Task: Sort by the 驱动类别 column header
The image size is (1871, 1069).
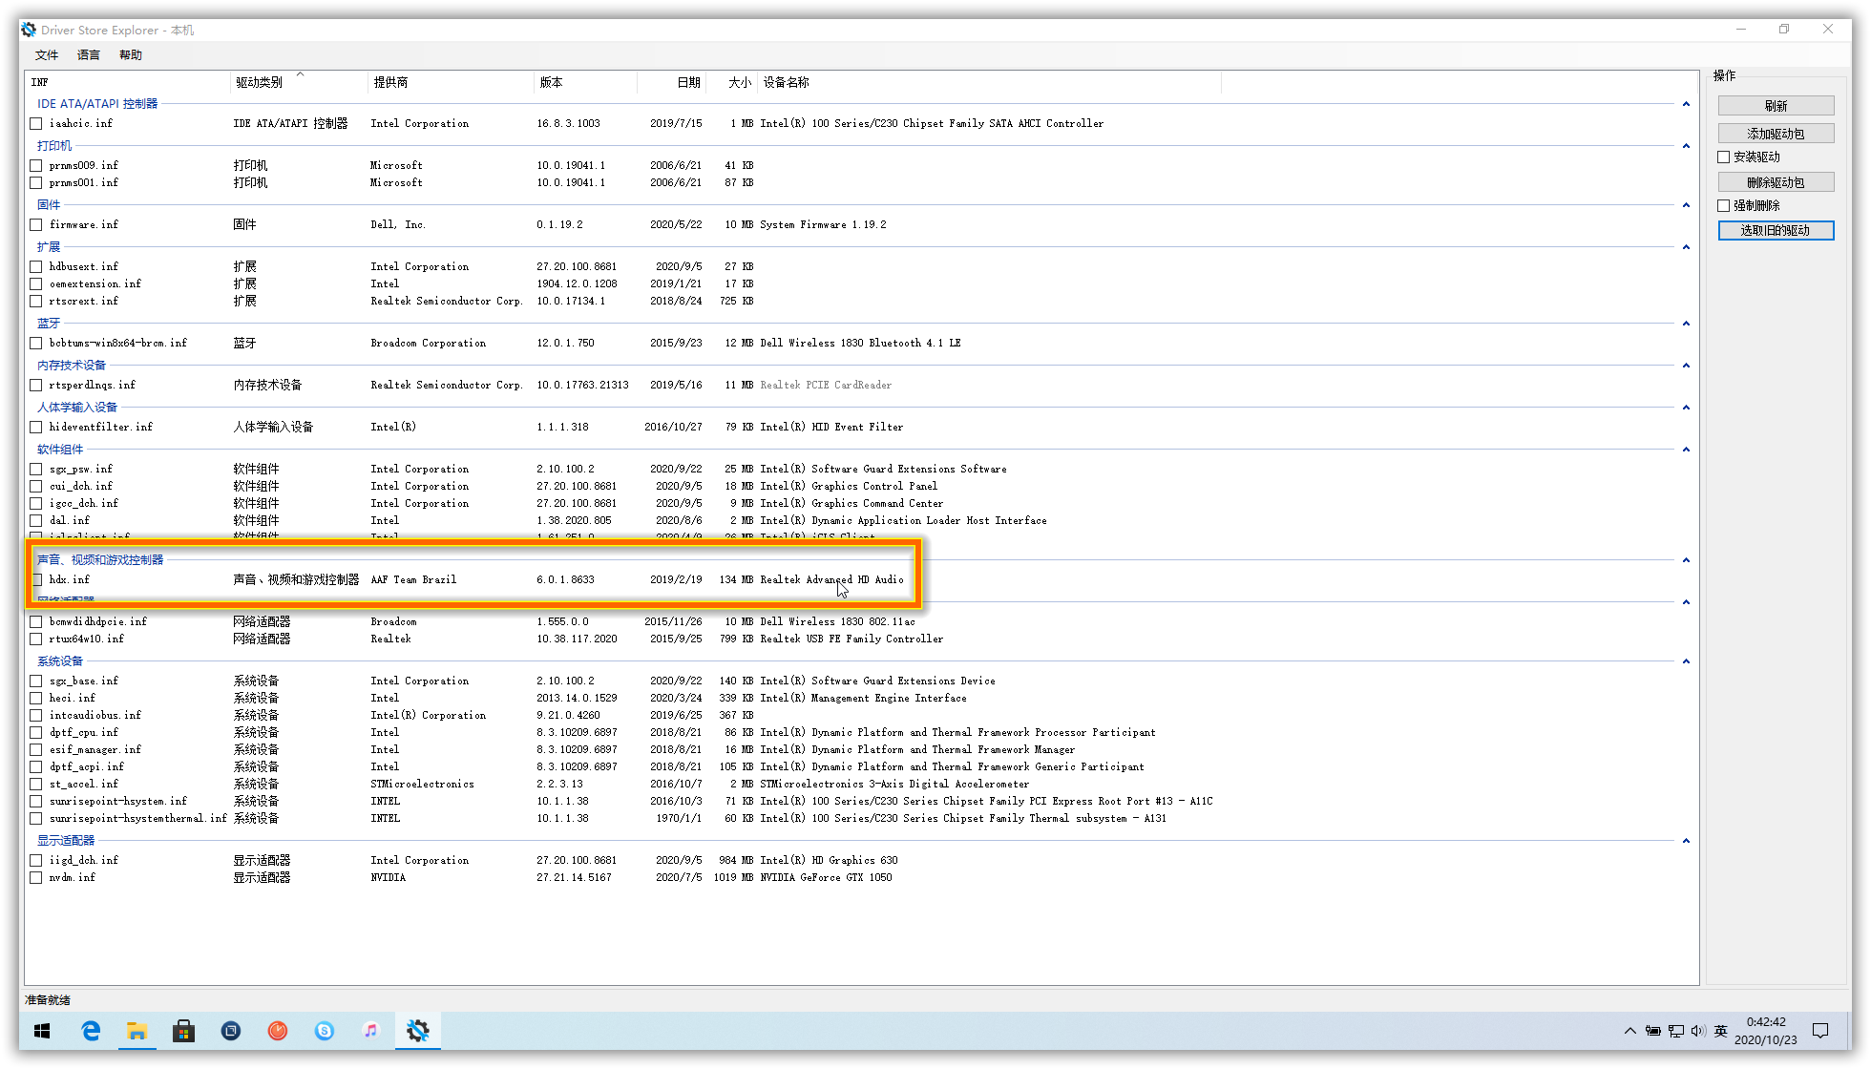Action: (x=299, y=83)
